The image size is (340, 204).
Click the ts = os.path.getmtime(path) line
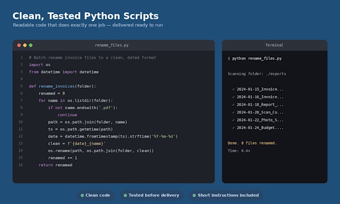click(x=80, y=129)
